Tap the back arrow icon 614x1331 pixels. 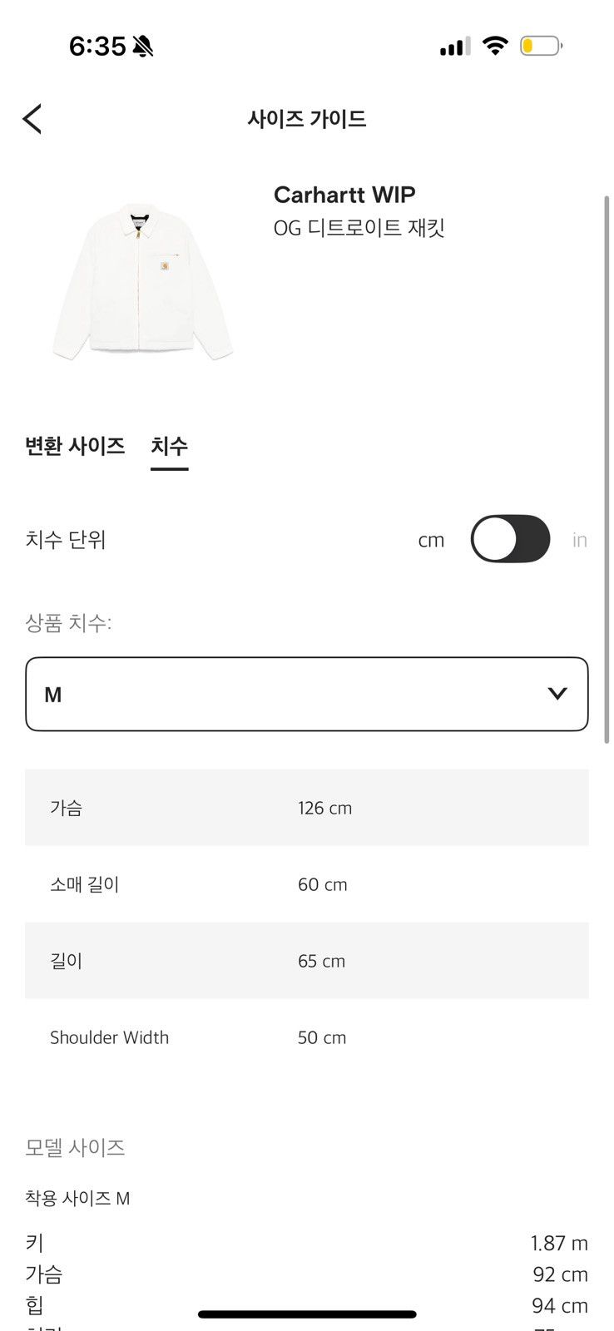(32, 119)
